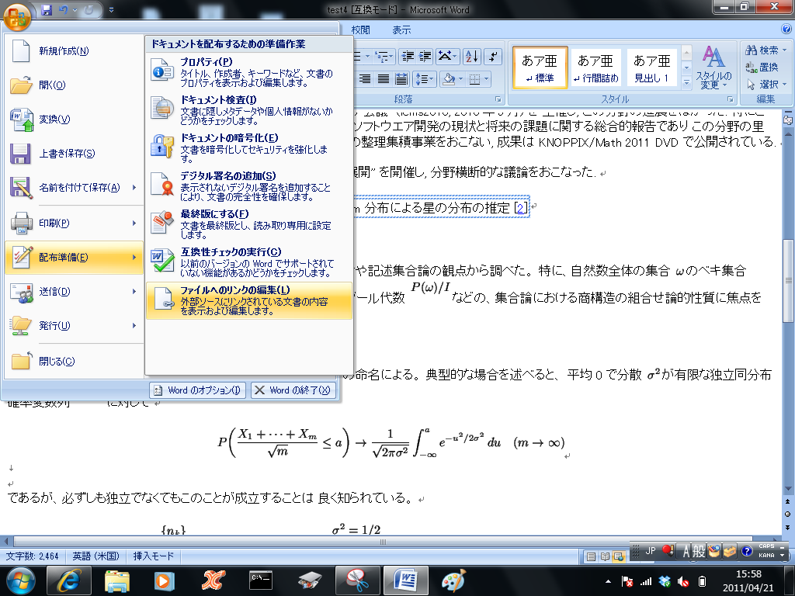795x596 pixels.
Task: Open the undo history dropdown arrow
Action: click(74, 10)
